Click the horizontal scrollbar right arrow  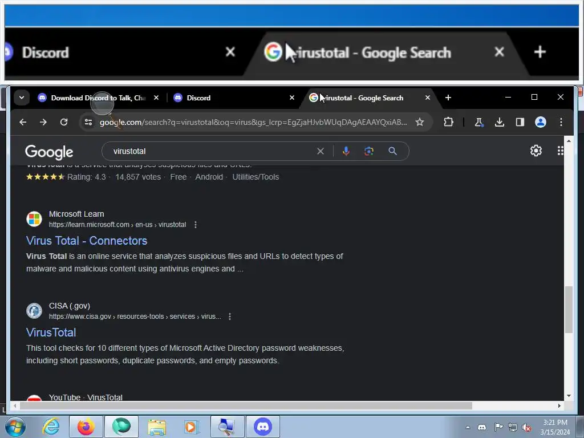[559, 405]
